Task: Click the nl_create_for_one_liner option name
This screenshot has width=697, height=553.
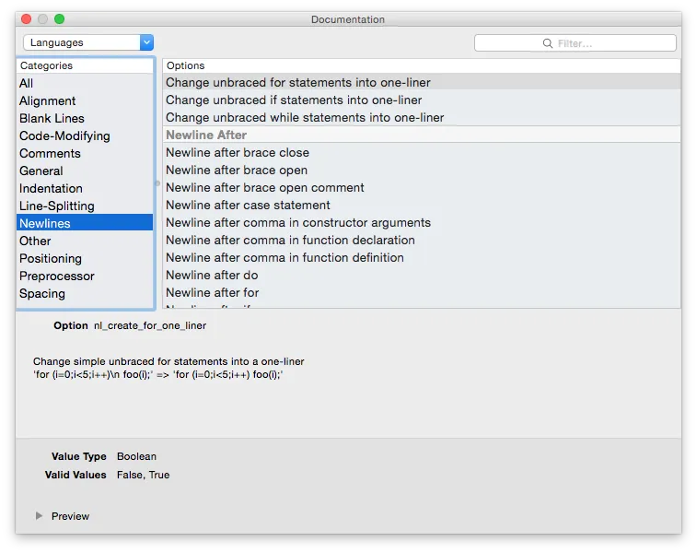Action: (150, 325)
